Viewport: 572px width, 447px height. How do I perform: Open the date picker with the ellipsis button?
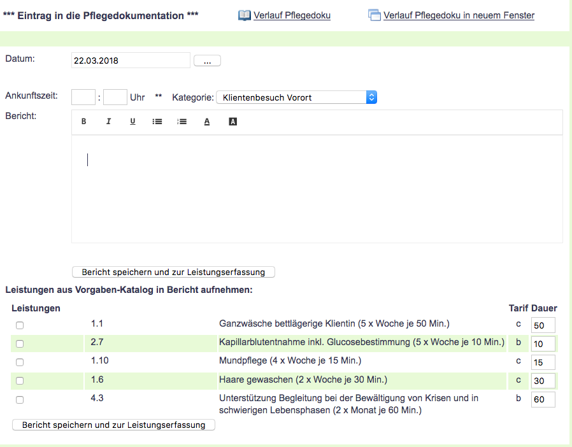tap(207, 61)
